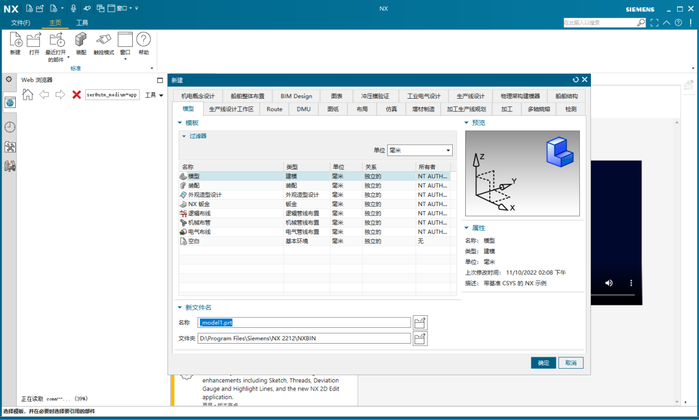Click the help question mark near search

click(678, 23)
